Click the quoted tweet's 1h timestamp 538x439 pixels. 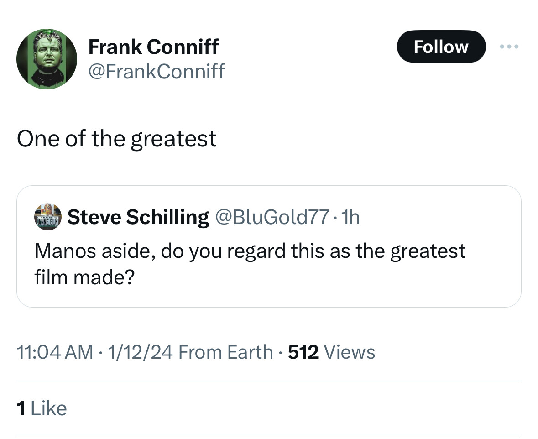point(350,218)
